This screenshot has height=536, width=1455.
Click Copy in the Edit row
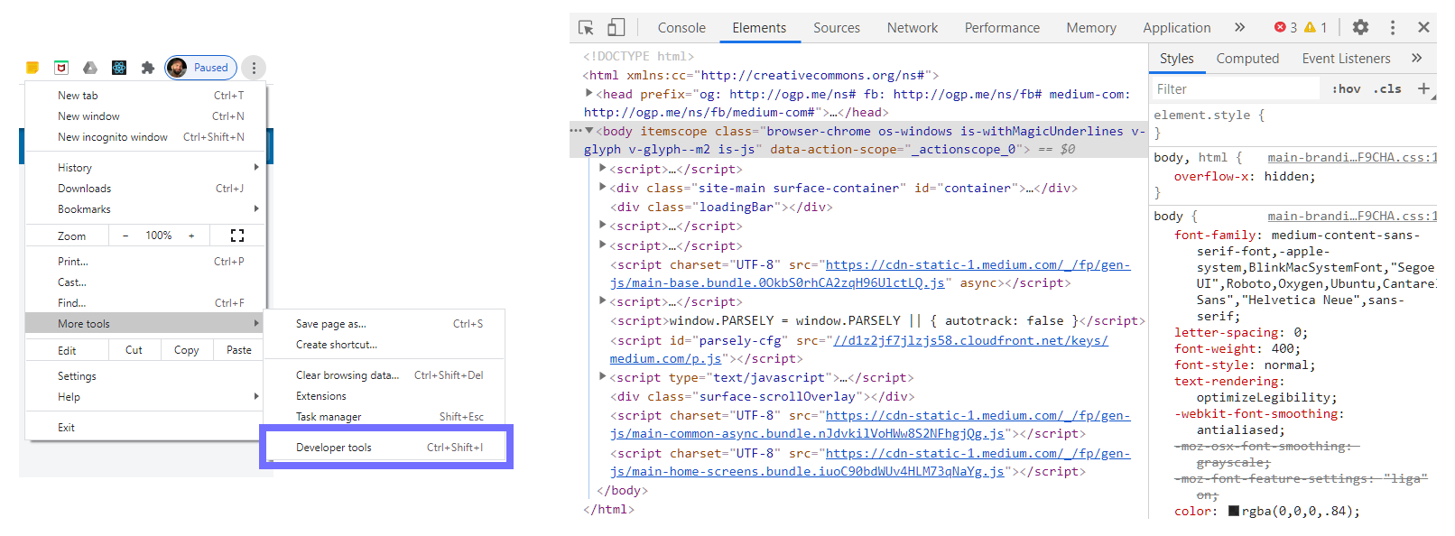click(x=187, y=350)
